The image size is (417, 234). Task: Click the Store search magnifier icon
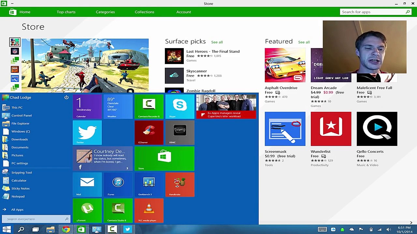point(408,12)
